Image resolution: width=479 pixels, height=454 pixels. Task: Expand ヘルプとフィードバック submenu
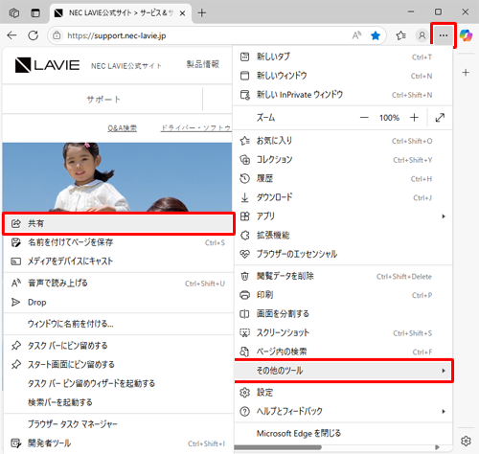pos(343,411)
